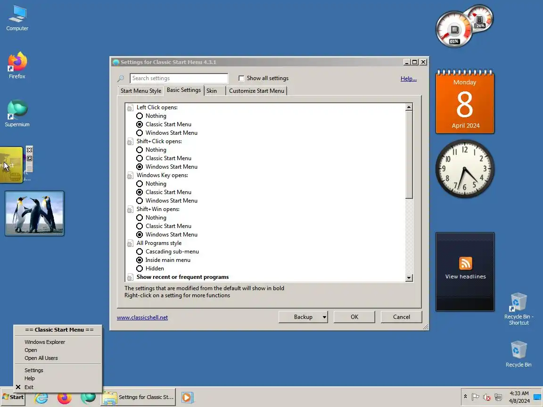Click the calendar gadget showing Monday 8
Viewport: 543px width, 407px height.
465,101
